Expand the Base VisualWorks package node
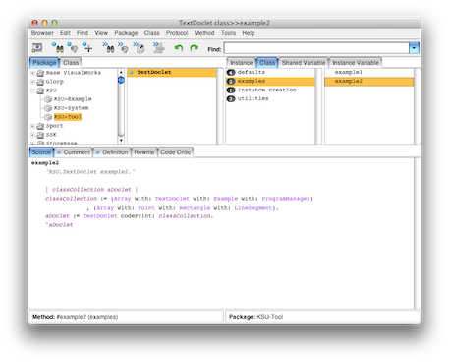 pyautogui.click(x=32, y=73)
